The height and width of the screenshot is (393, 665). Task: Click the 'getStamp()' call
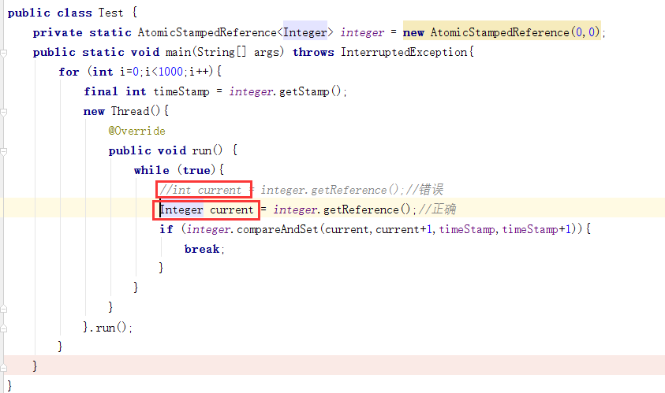pyautogui.click(x=309, y=91)
